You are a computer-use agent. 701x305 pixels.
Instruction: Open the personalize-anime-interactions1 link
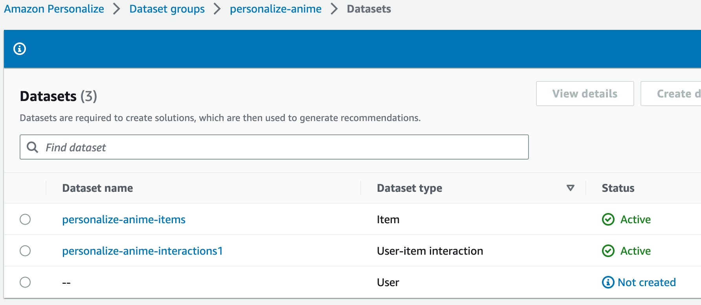pos(142,251)
